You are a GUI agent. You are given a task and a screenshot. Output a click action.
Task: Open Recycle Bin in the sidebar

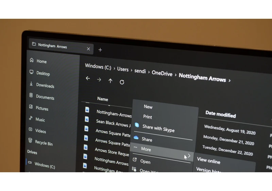point(44,143)
